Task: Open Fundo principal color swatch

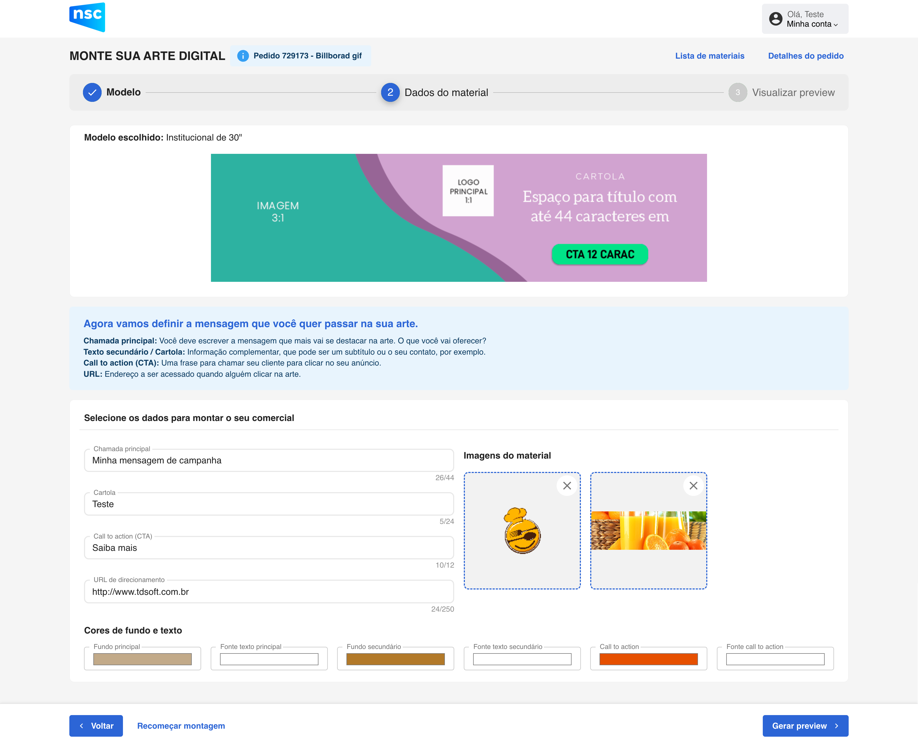Action: [x=142, y=659]
